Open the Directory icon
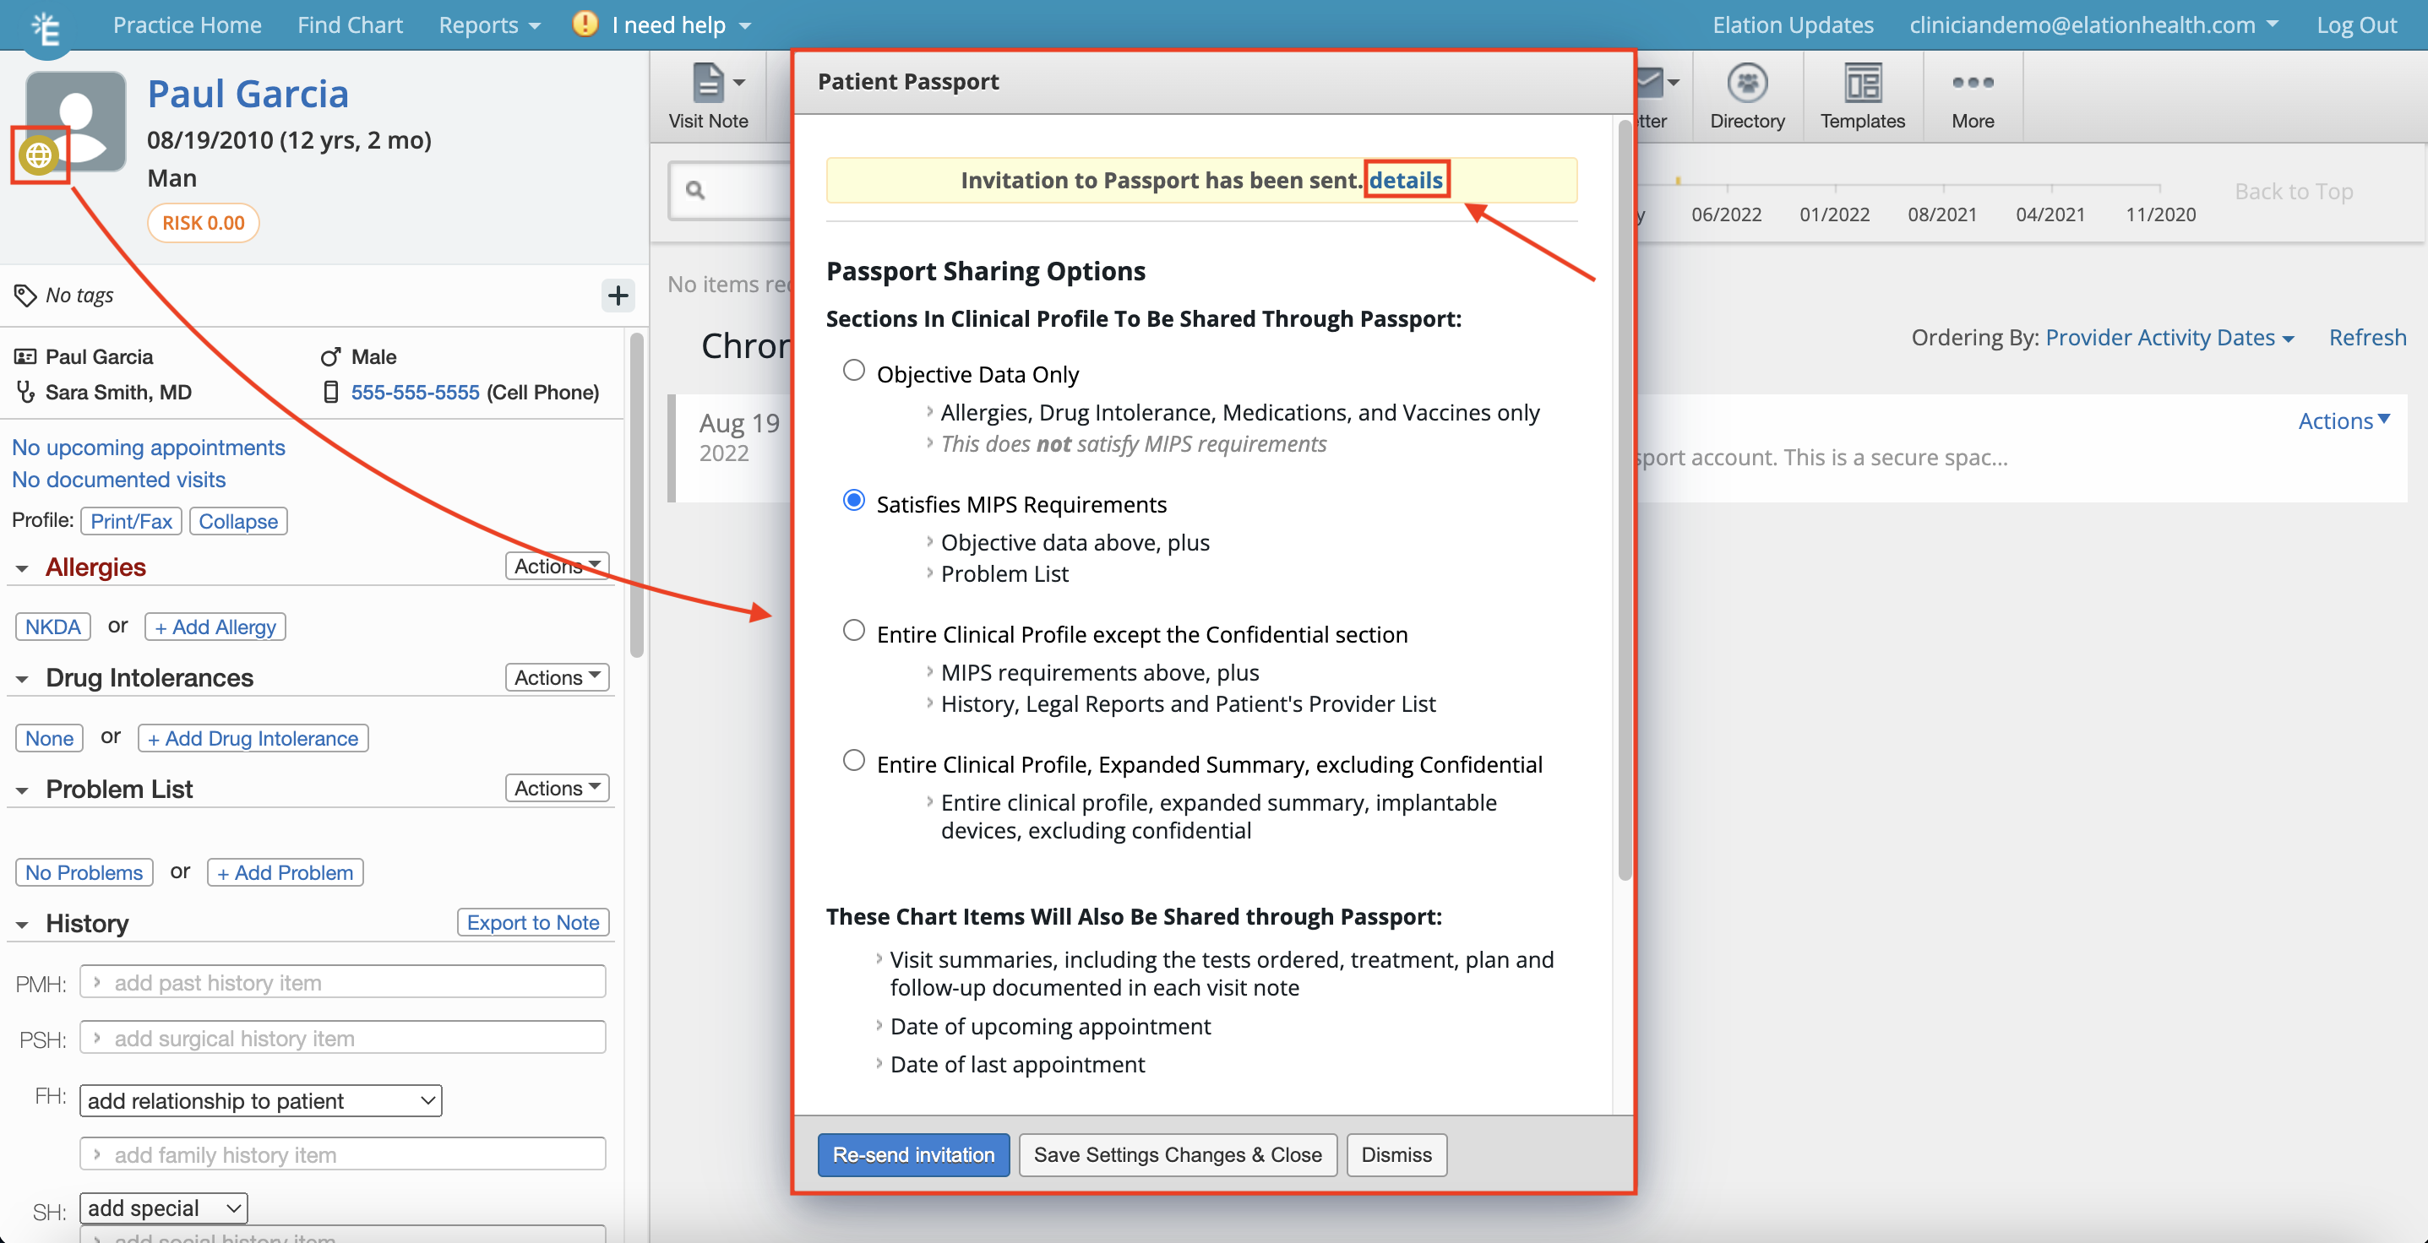2428x1243 pixels. (1746, 83)
